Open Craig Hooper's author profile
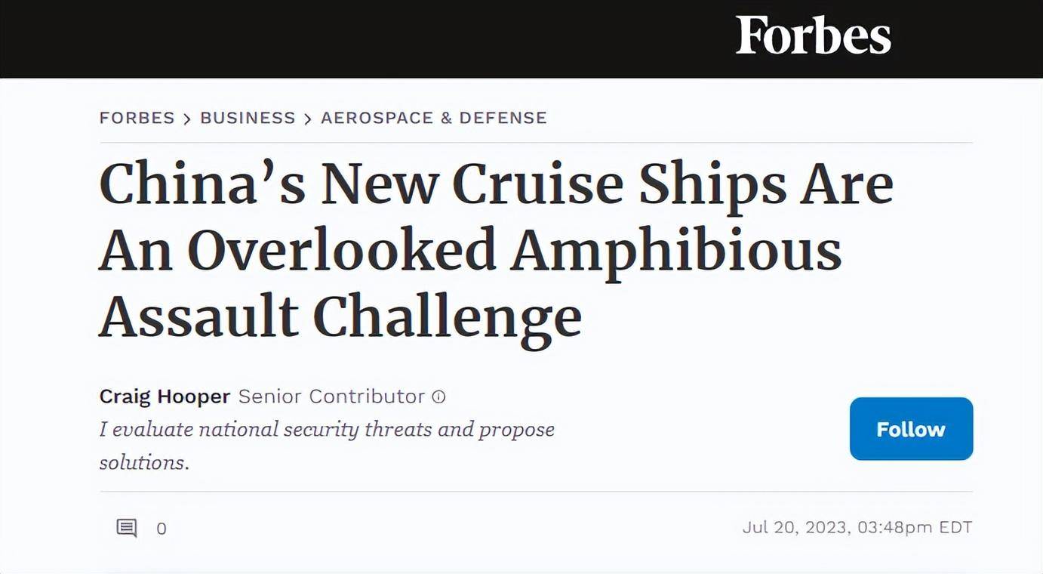 [165, 397]
